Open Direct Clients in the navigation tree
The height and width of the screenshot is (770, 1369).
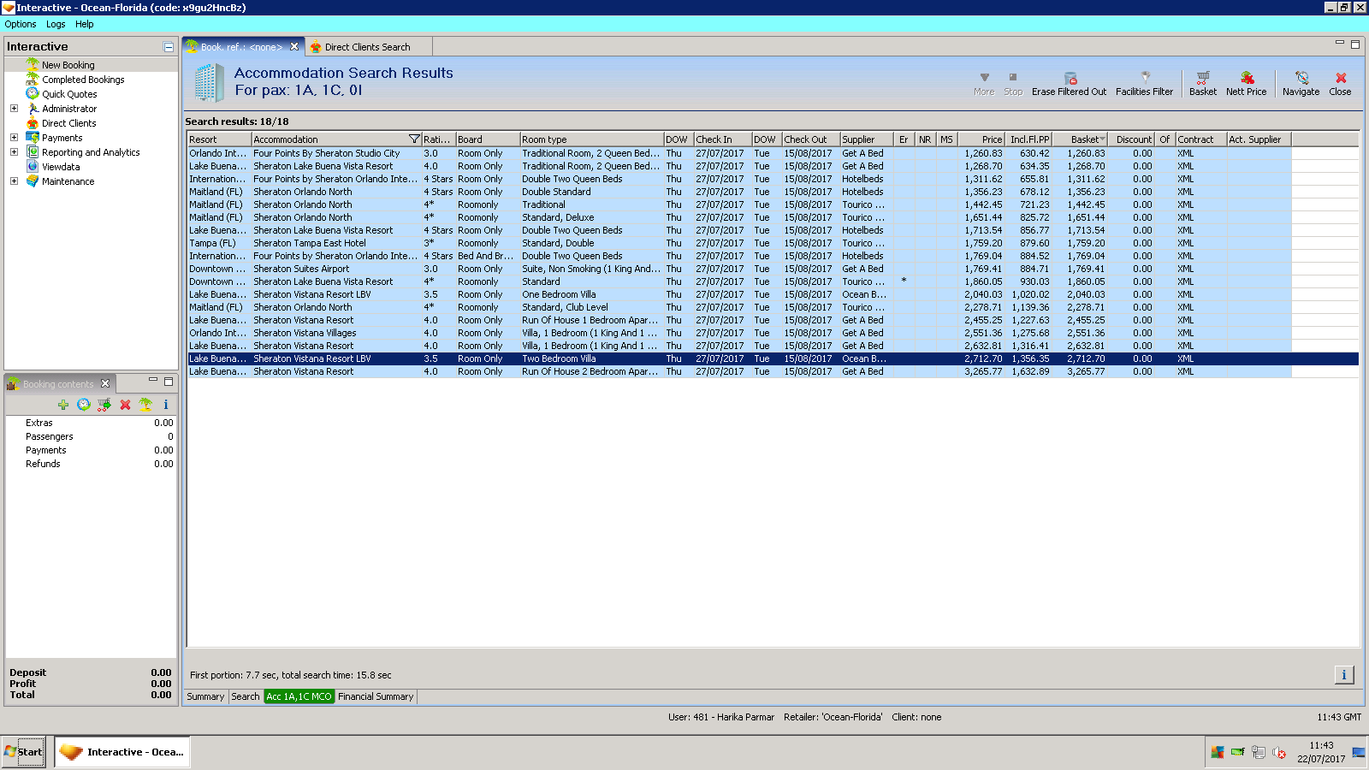(x=69, y=123)
